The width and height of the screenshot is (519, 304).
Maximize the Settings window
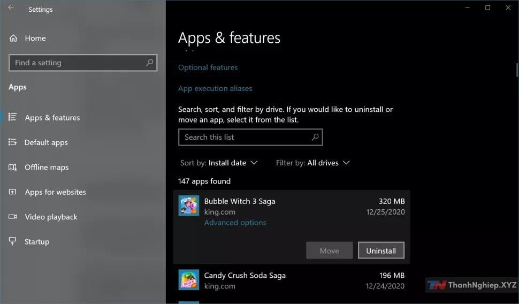(487, 7)
